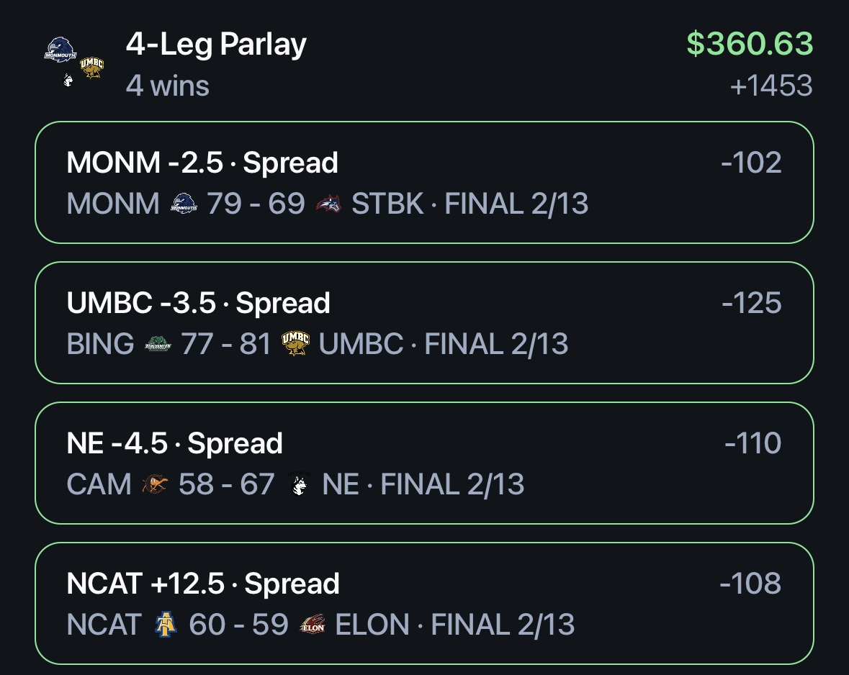
Task: Click the Northeastern husky logo in header
Action: click(x=68, y=80)
